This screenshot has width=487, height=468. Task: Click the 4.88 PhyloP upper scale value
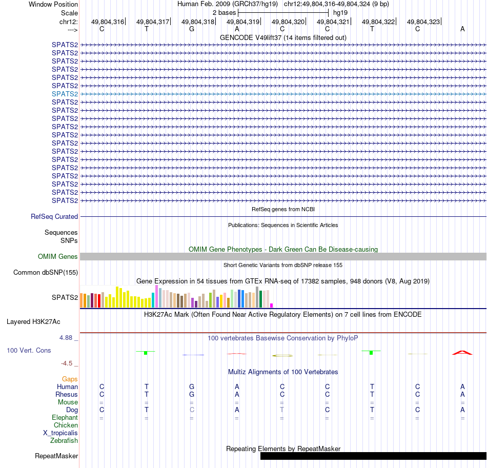point(66,338)
